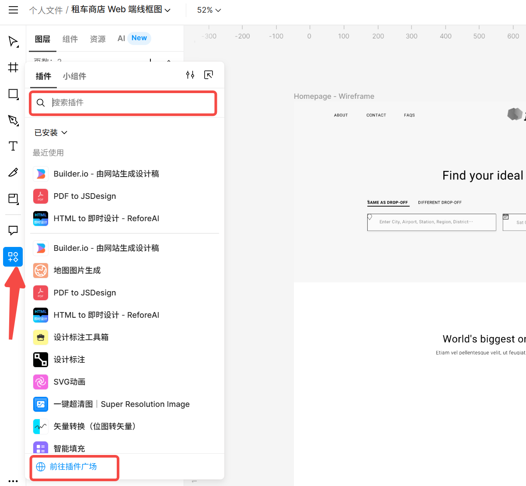This screenshot has height=486, width=526.
Task: Expand the 已安装 plugins filter dropdown
Action: click(x=51, y=132)
